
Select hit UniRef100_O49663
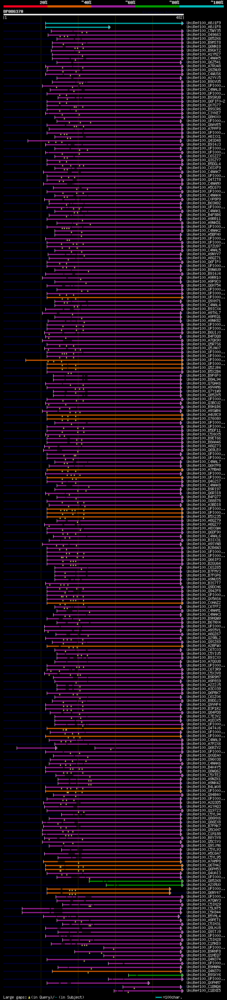click(203, 35)
